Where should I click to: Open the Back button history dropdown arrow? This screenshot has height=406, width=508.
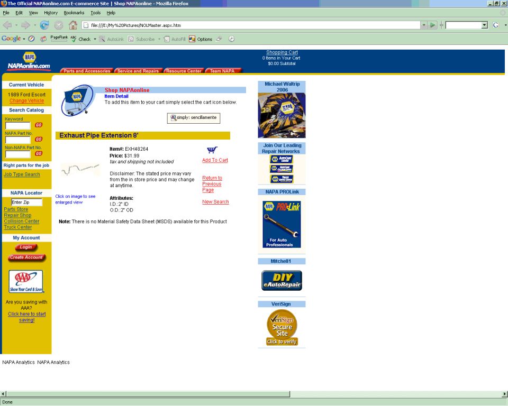pos(16,25)
